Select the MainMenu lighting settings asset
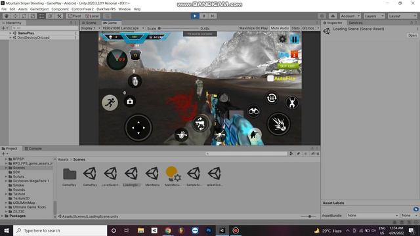 click(173, 176)
